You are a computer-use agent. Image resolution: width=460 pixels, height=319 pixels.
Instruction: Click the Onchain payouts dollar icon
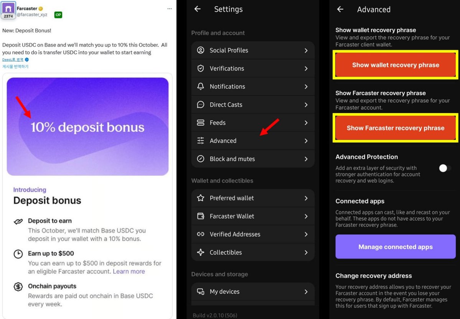(x=18, y=287)
